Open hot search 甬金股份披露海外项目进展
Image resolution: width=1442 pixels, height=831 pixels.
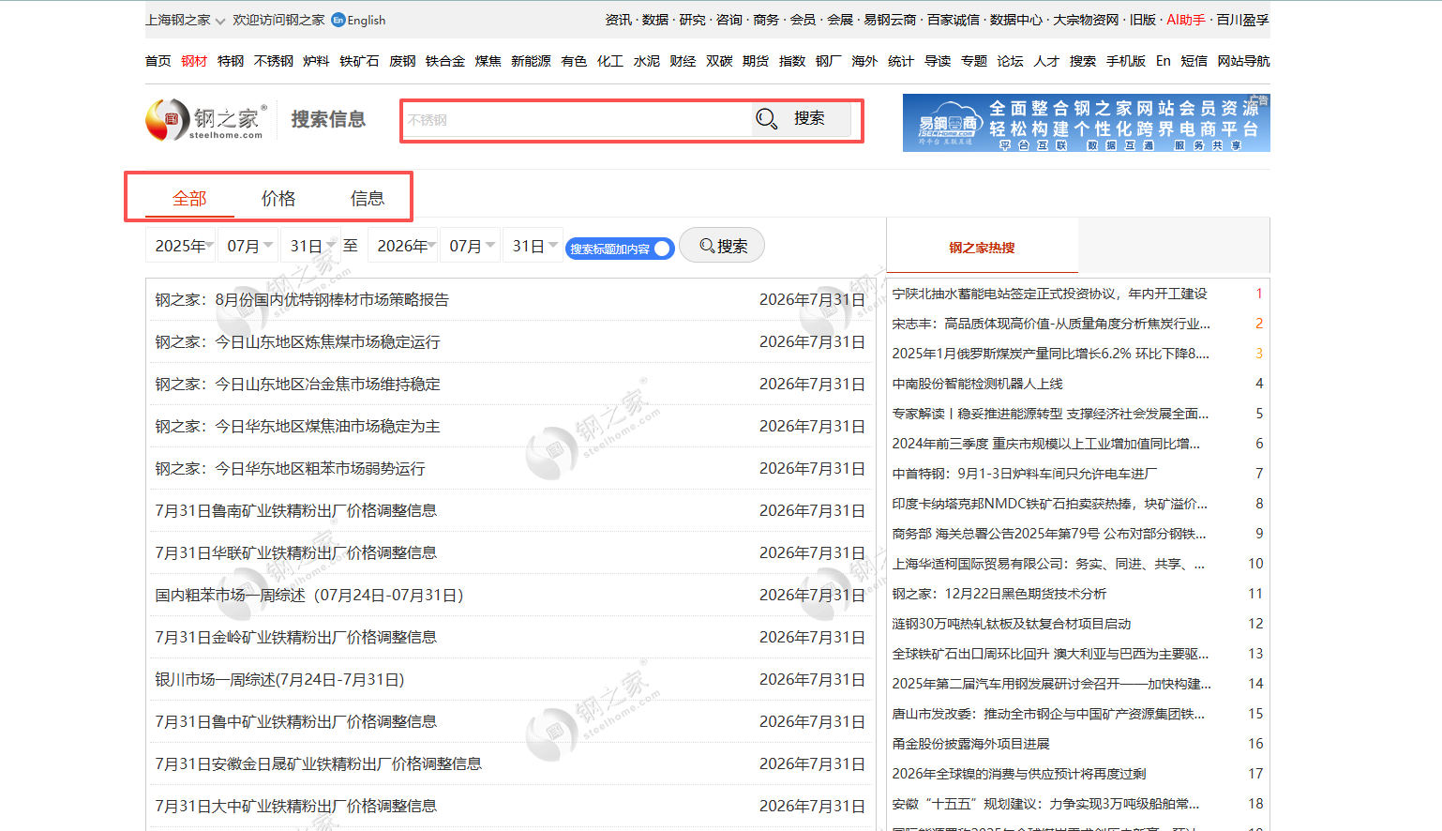pyautogui.click(x=970, y=744)
